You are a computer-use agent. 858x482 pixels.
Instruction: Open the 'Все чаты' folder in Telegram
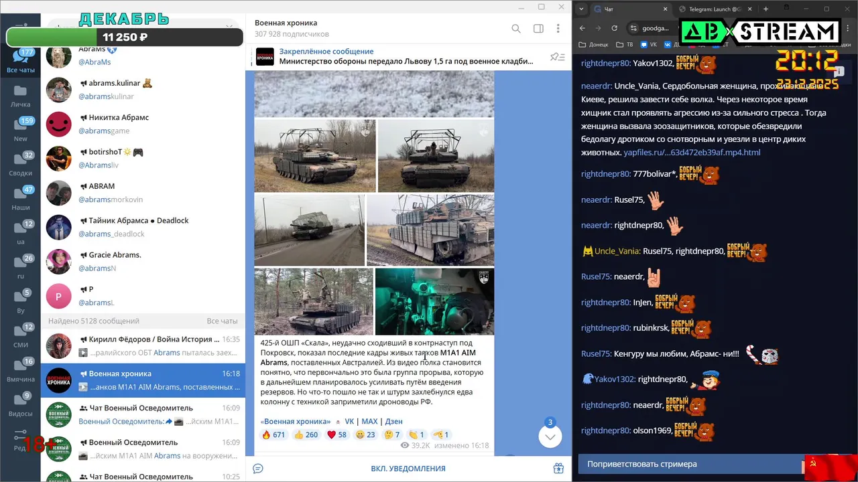coord(21,61)
